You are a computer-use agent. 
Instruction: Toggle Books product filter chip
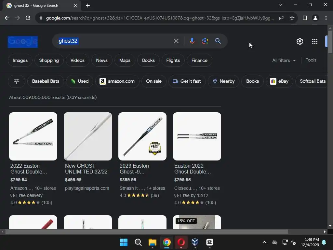tap(252, 81)
